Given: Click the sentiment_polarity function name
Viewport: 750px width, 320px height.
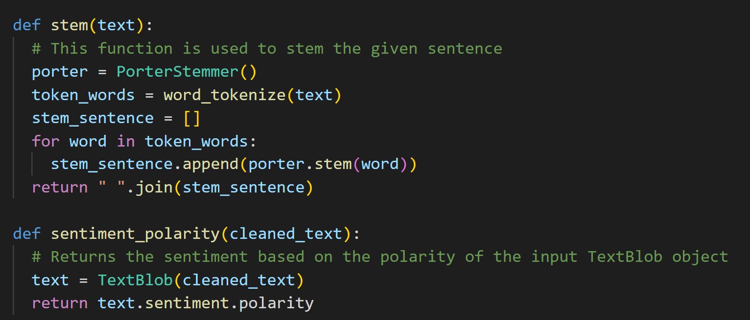Looking at the screenshot, I should tap(135, 234).
